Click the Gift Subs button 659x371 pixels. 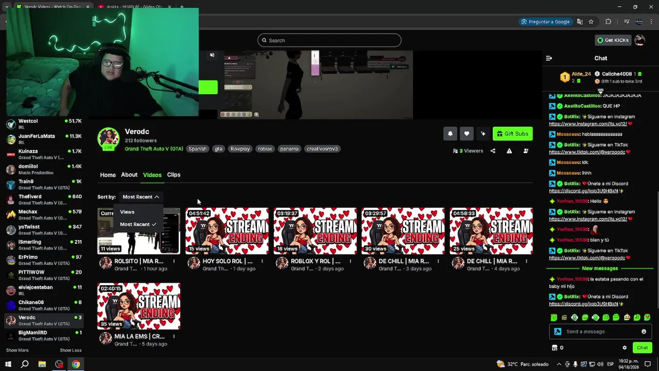(513, 133)
